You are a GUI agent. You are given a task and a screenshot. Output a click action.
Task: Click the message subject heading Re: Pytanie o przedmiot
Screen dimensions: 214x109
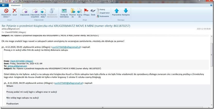point(66,26)
